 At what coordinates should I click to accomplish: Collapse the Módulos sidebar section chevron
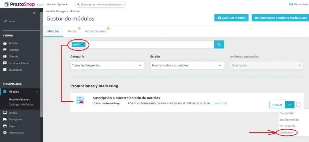(x=37, y=92)
